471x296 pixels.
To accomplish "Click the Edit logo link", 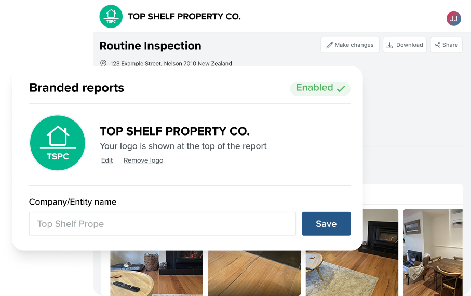I will coord(107,160).
